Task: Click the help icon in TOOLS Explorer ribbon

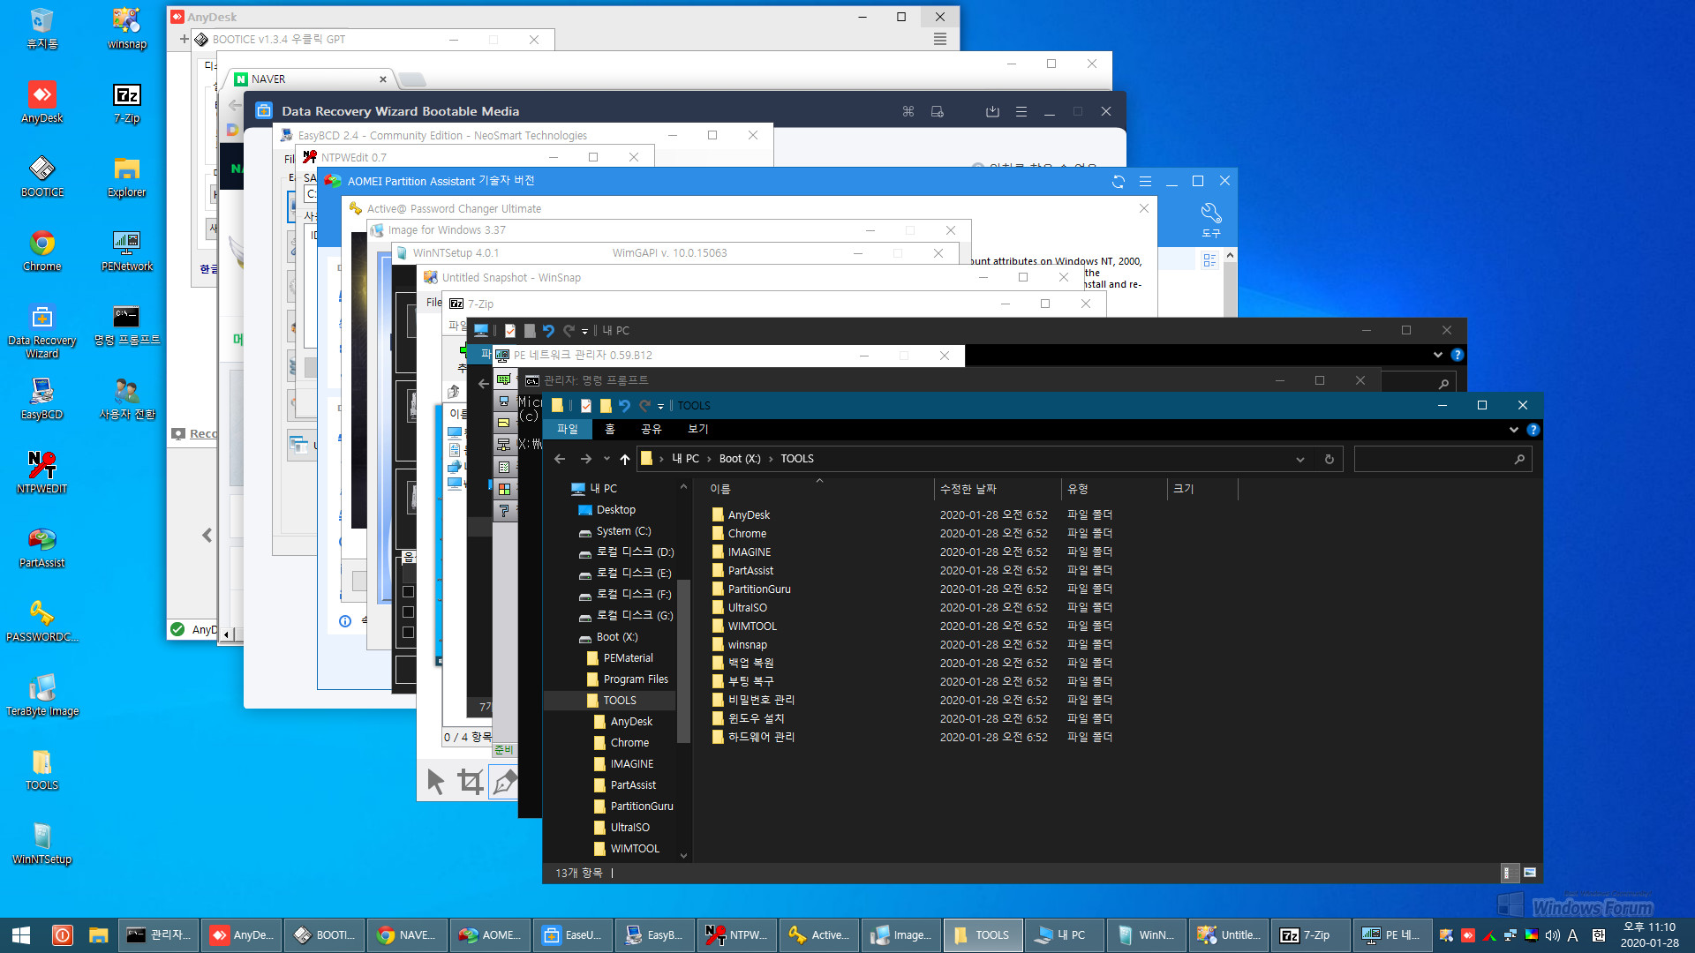Action: (1533, 430)
